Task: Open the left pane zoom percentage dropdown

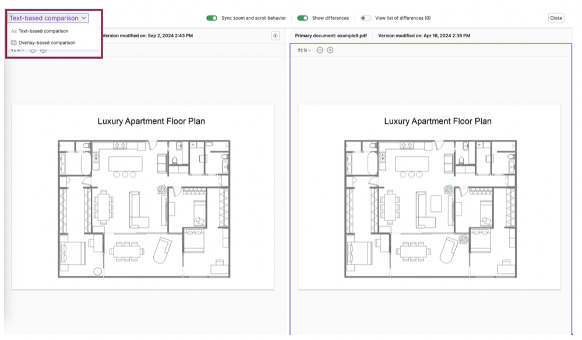Action: click(17, 51)
